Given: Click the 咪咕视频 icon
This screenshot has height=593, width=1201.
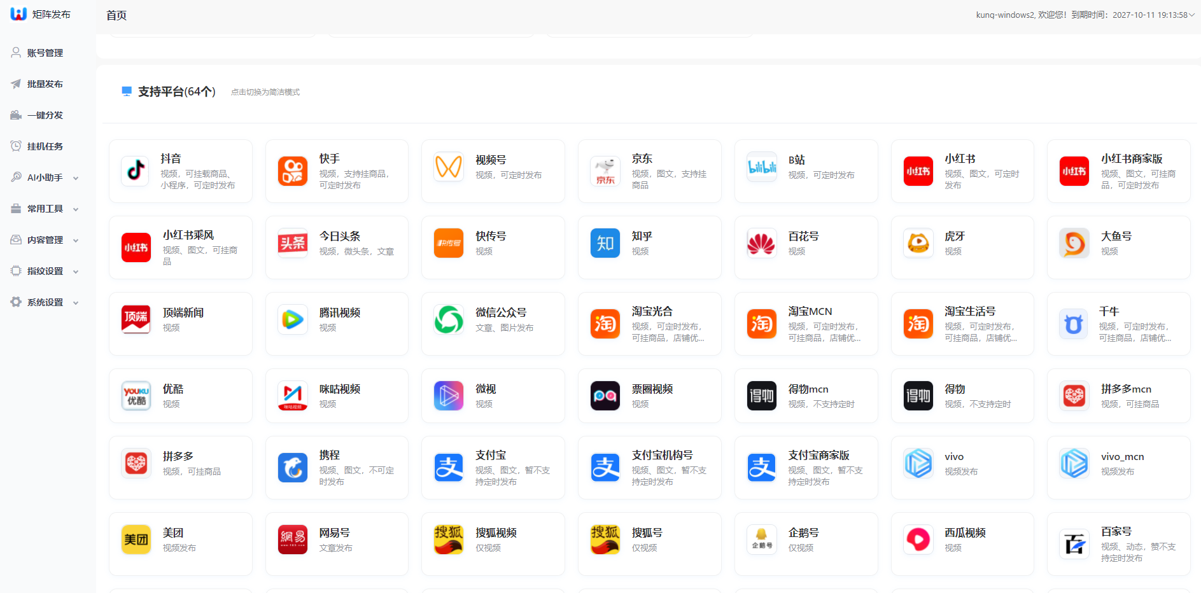Looking at the screenshot, I should tap(292, 396).
